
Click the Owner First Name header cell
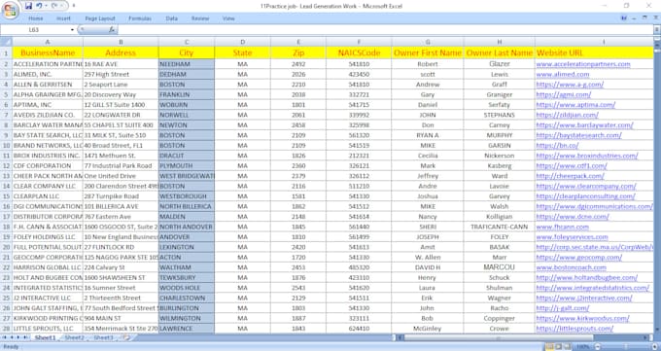[x=428, y=53]
